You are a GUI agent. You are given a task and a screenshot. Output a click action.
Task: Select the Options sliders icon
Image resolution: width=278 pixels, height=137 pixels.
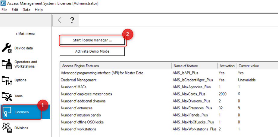tap(7, 80)
